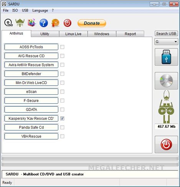This screenshot has width=180, height=187.
Task: Click the GDATA button
Action: (x=31, y=109)
